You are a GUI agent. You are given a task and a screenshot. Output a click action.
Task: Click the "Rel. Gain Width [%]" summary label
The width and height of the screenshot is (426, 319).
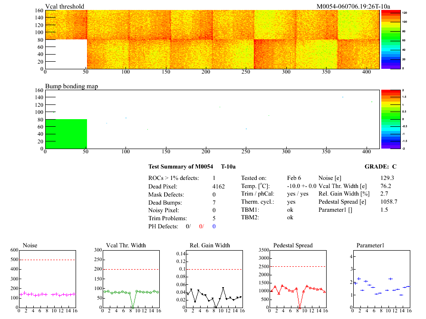tap(344, 194)
